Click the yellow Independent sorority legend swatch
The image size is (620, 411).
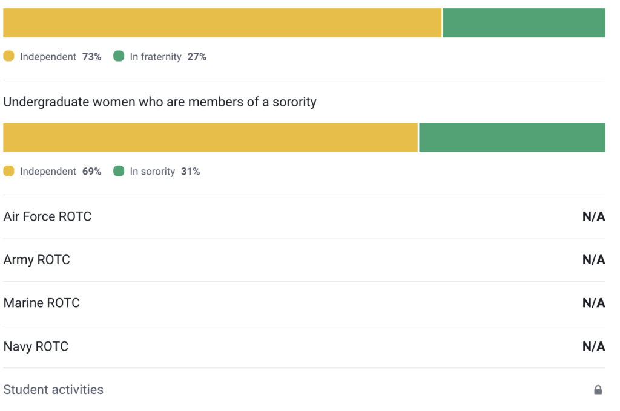click(8, 172)
